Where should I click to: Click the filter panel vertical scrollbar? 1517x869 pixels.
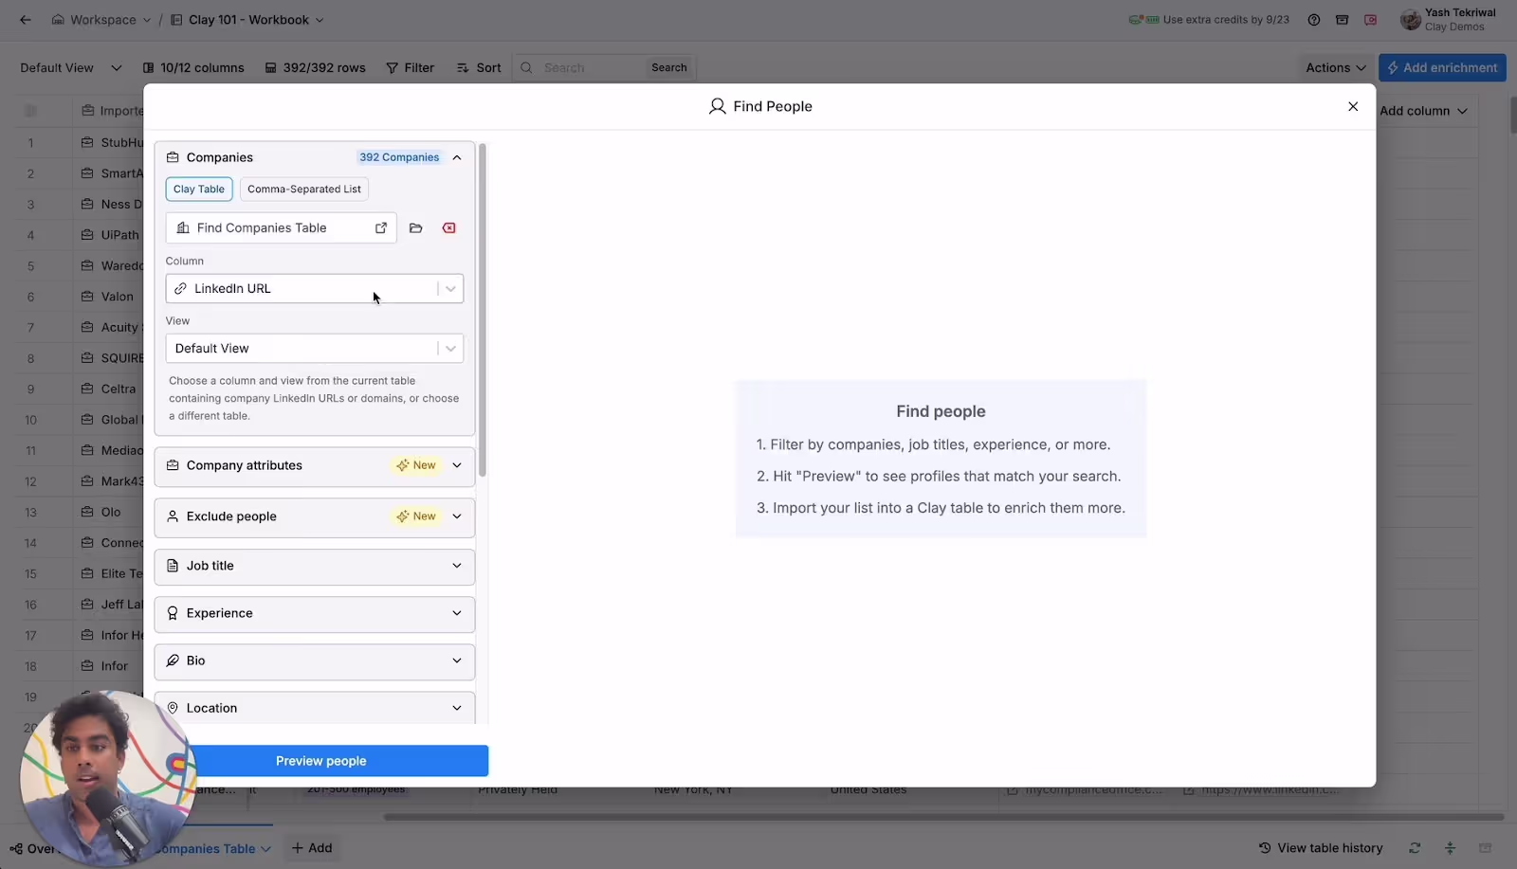pyautogui.click(x=483, y=311)
